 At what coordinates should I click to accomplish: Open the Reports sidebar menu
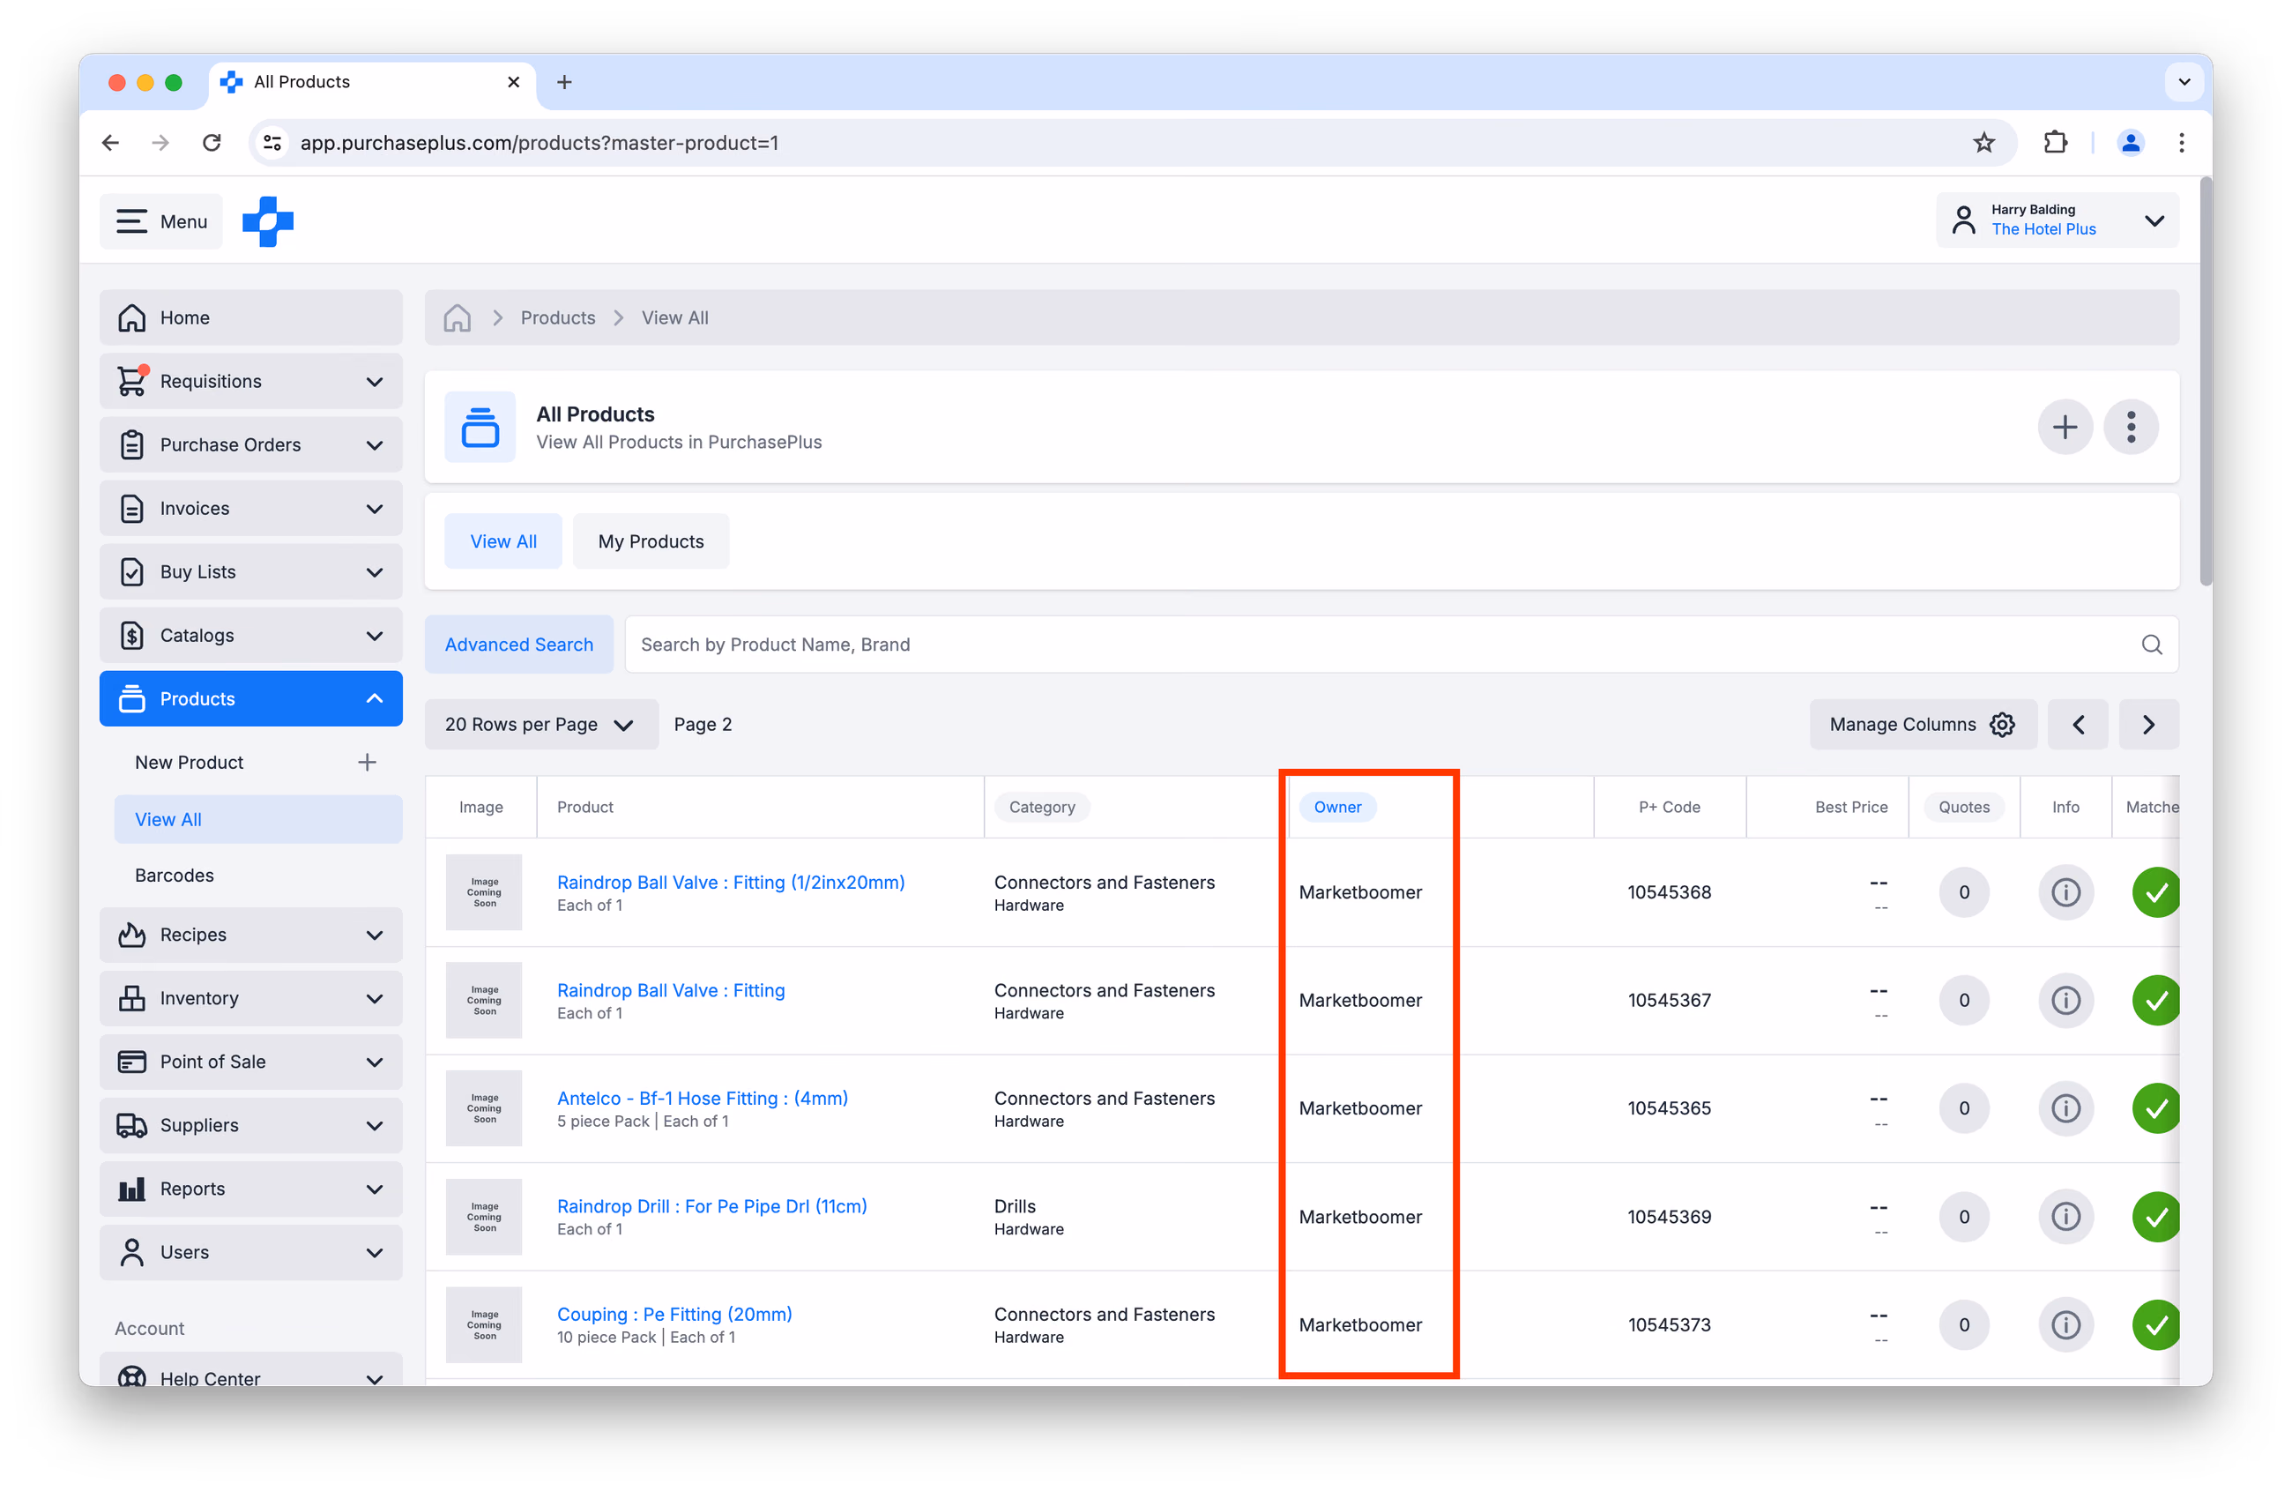(x=250, y=1189)
